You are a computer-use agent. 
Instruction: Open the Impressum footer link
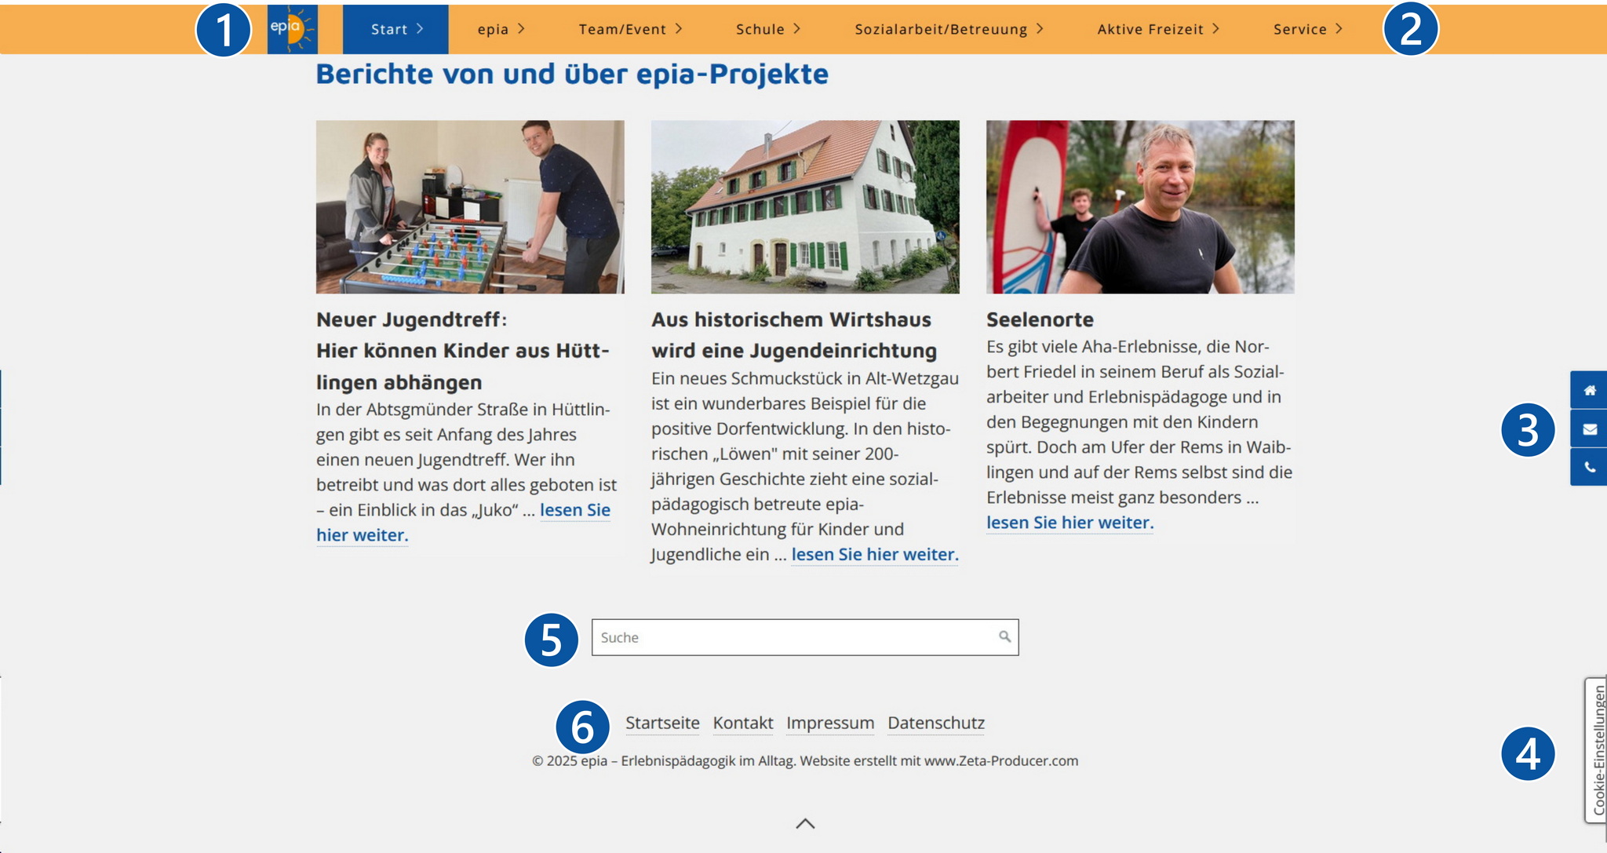coord(830,723)
